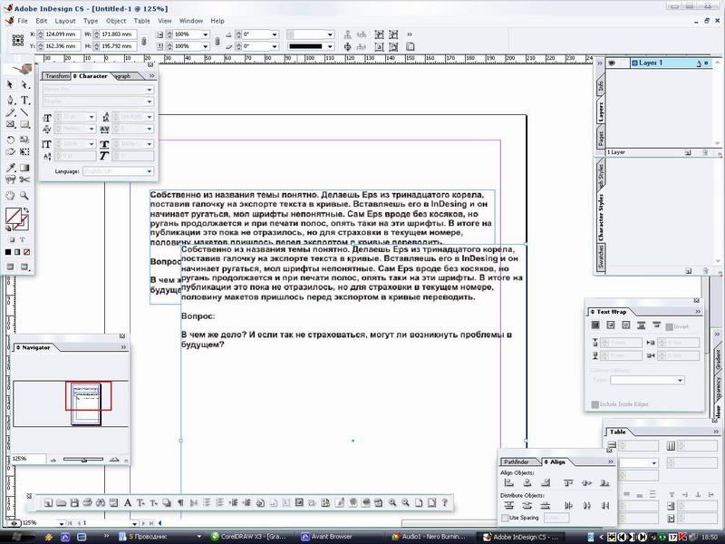Click Align Horizontal Centers icon

pyautogui.click(x=527, y=483)
